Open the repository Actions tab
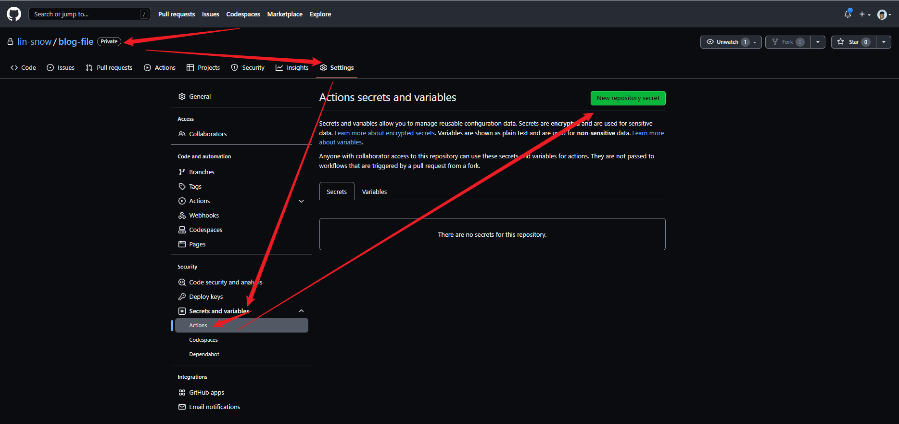Screen dimensions: 899x424 click(160, 67)
